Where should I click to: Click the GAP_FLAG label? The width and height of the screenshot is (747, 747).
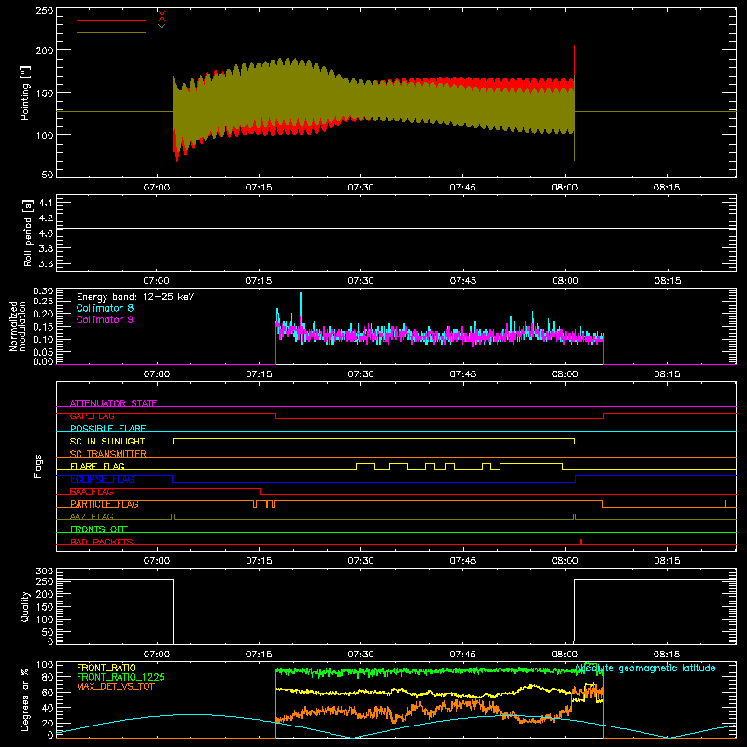point(92,416)
